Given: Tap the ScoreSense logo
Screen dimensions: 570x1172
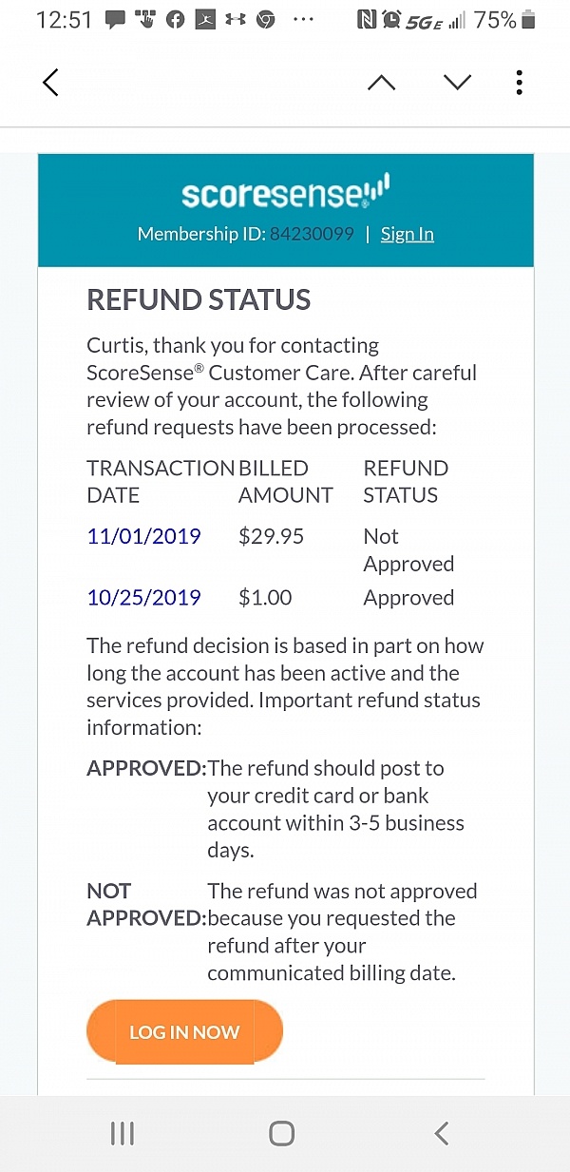Looking at the screenshot, I should [x=285, y=194].
